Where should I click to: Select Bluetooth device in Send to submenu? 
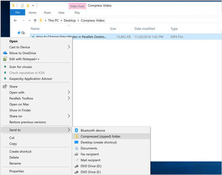click(93, 130)
